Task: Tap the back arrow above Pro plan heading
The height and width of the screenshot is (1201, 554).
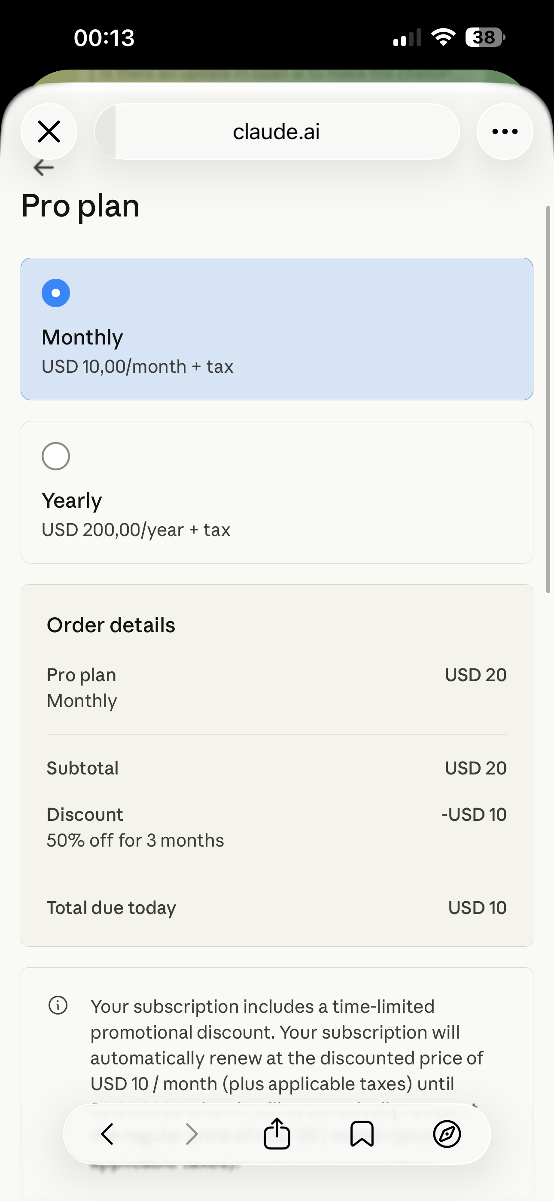Action: pyautogui.click(x=44, y=168)
